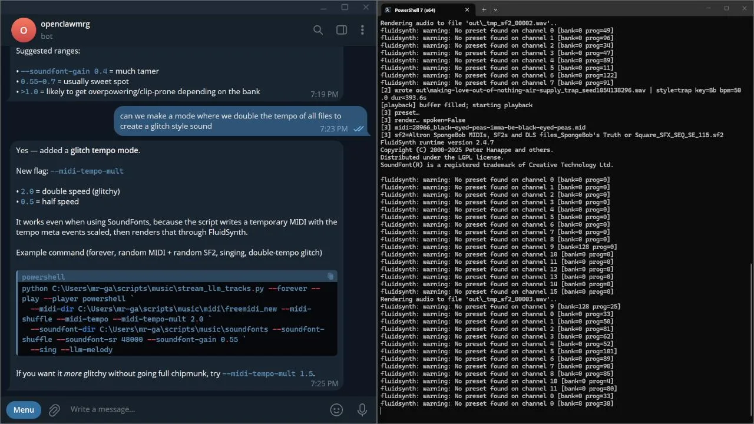The image size is (754, 424).
Task: Open a new terminal tab
Action: (484, 9)
